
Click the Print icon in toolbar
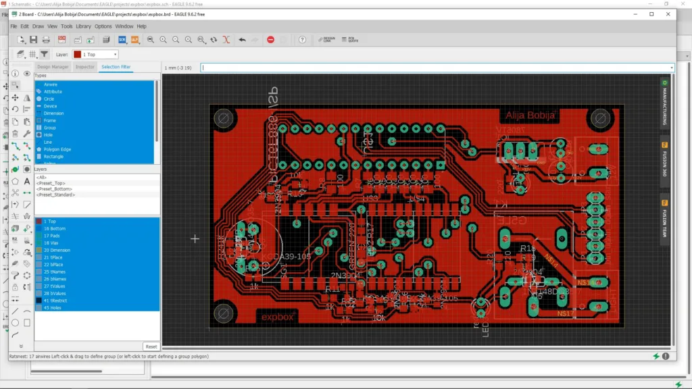click(x=46, y=40)
